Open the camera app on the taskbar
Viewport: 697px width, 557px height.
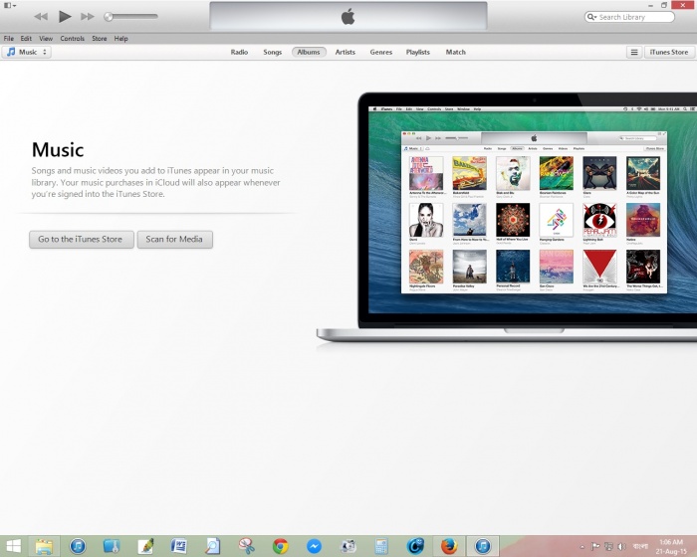tap(348, 546)
